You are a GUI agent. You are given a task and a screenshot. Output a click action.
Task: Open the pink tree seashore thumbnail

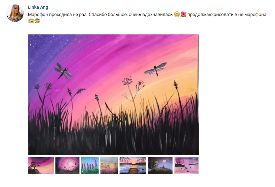pos(186,165)
